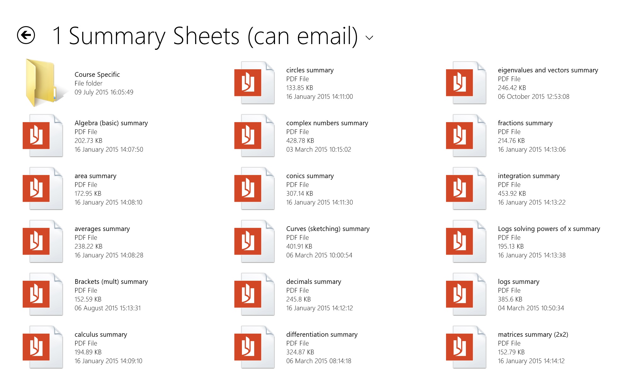This screenshot has height=383, width=624.
Task: Click the back arrow button
Action: pyautogui.click(x=26, y=35)
